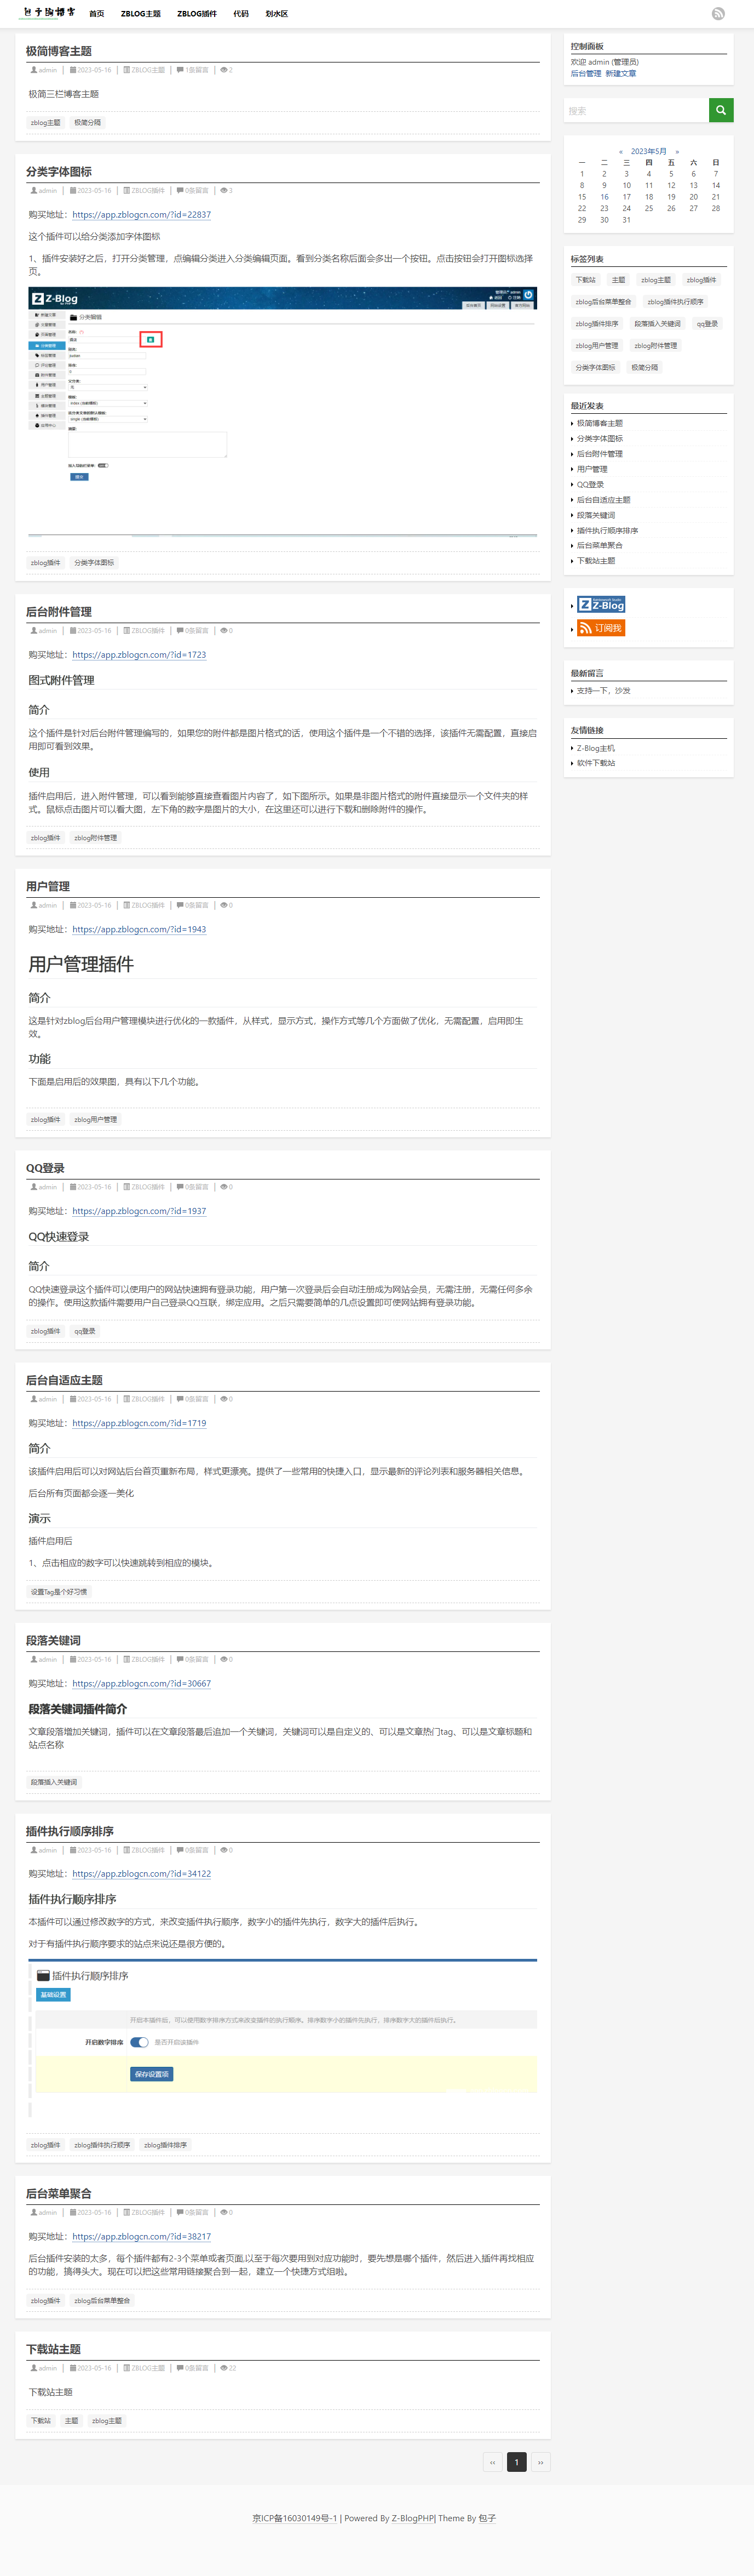Open 后台自适应主题 in 最近发表 list
This screenshot has height=2576, width=754.
click(x=603, y=500)
